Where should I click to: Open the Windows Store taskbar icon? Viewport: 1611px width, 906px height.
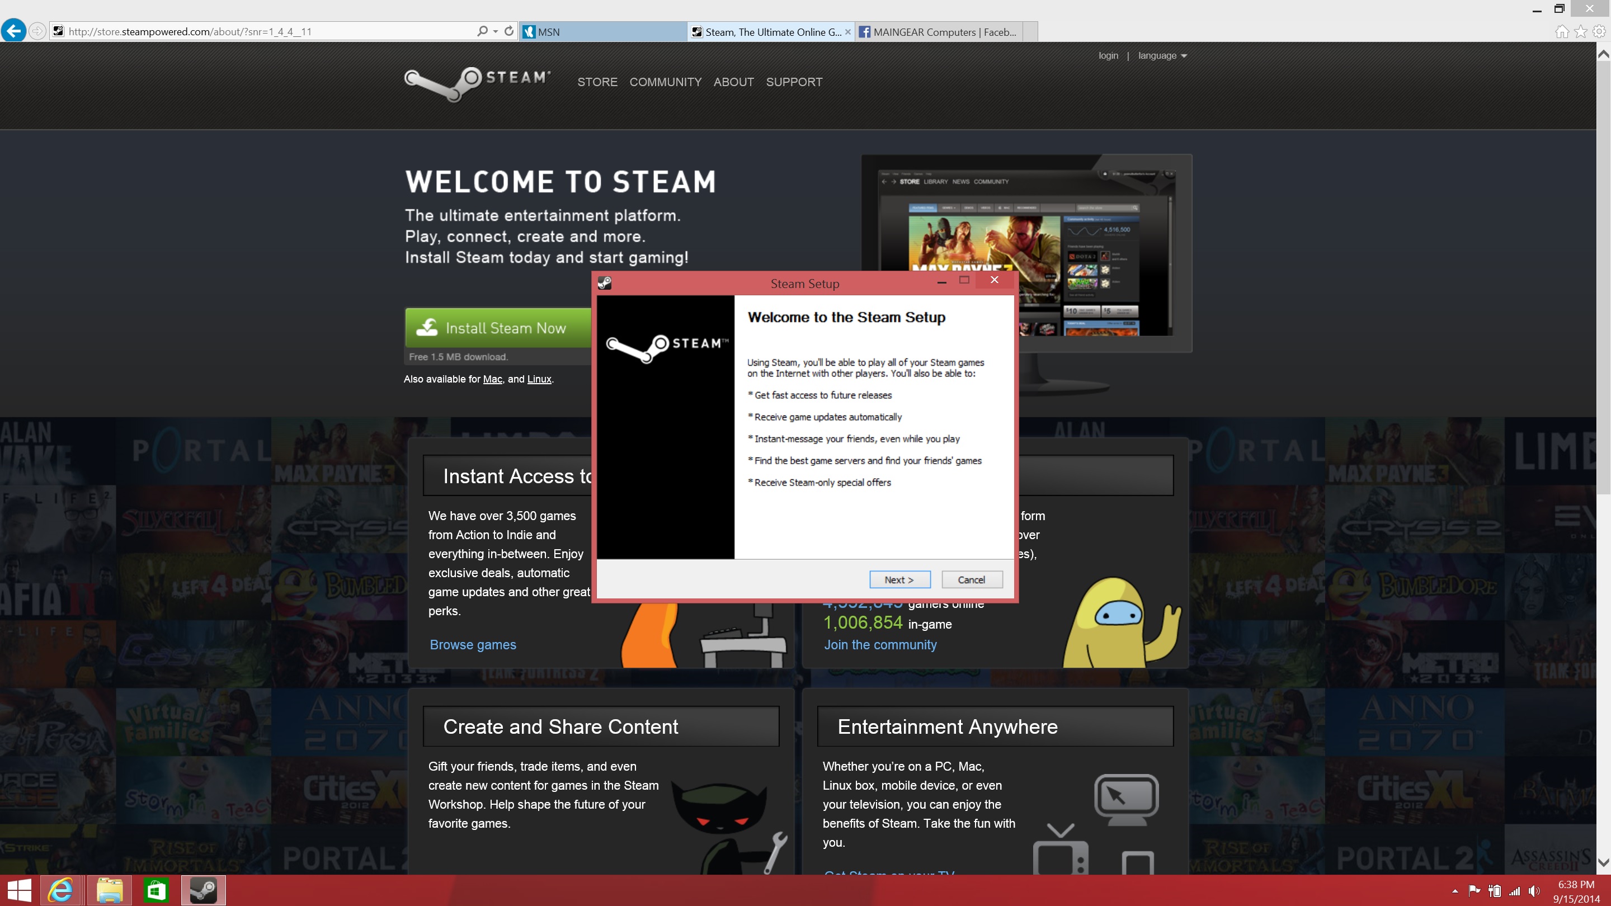[156, 890]
